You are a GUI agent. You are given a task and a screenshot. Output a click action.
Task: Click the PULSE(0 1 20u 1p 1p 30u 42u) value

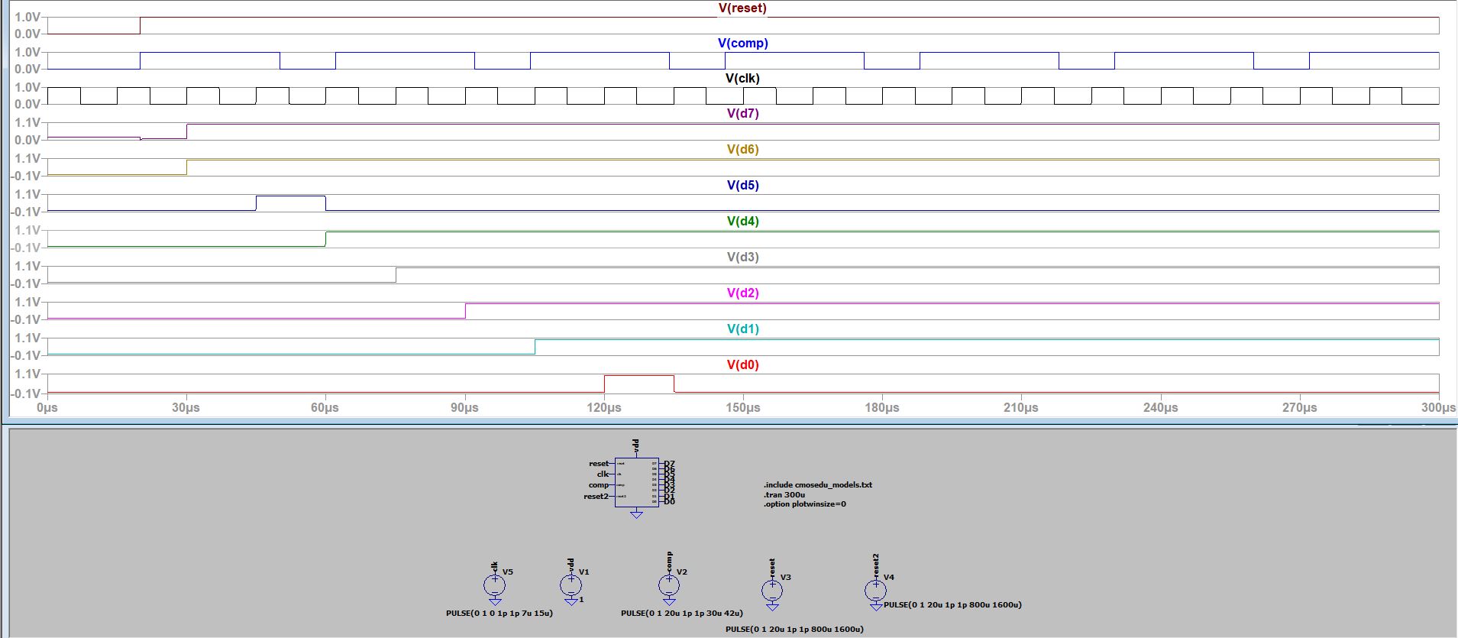[681, 614]
